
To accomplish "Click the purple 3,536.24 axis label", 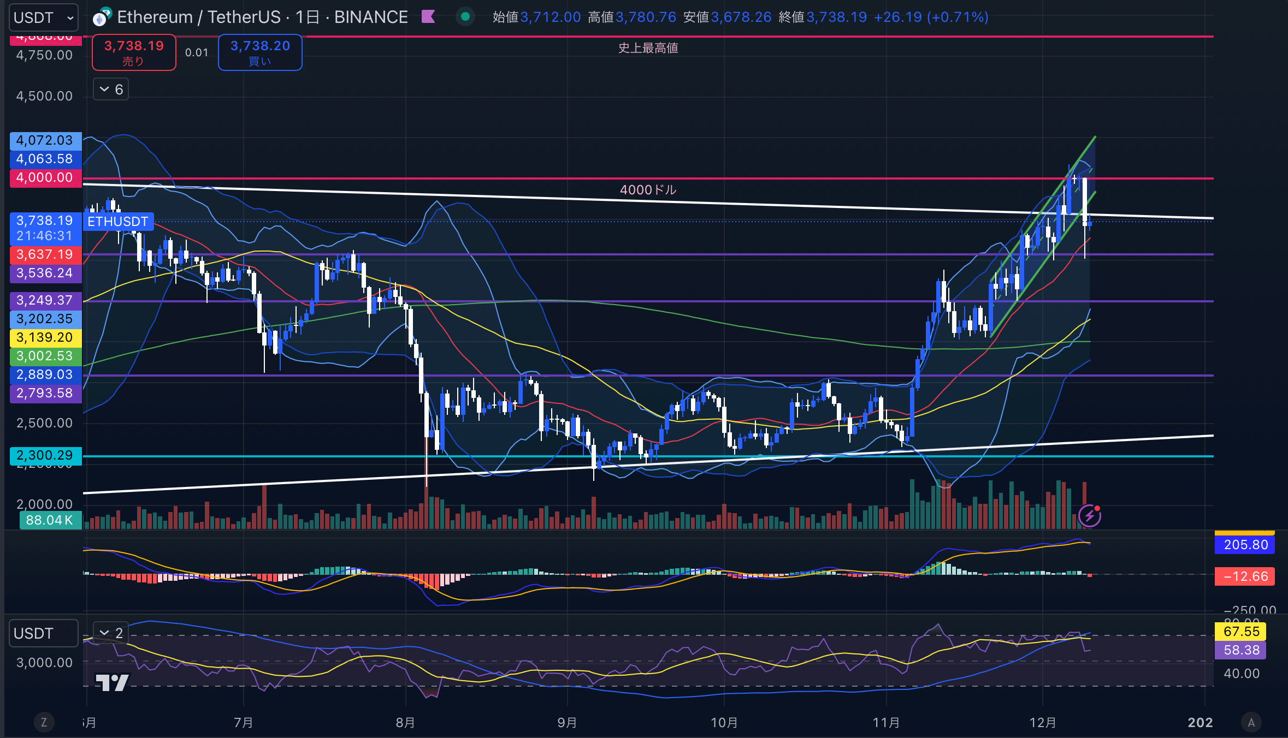I will pos(45,273).
